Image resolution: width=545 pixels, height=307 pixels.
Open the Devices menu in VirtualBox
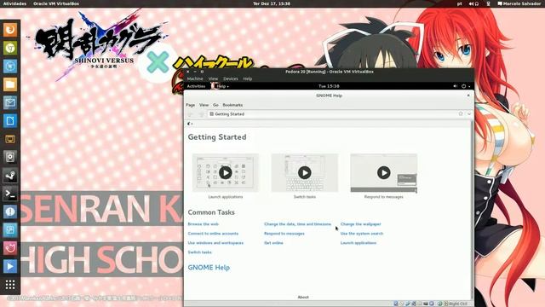tap(231, 78)
